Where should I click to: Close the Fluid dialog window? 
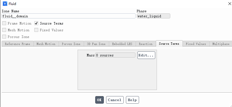coord(230,4)
